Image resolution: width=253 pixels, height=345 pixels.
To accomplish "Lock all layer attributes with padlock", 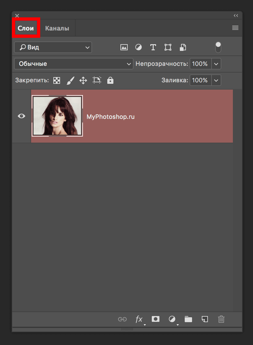I will (x=110, y=80).
